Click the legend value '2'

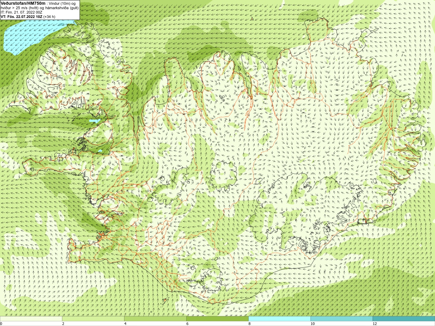[63, 324]
